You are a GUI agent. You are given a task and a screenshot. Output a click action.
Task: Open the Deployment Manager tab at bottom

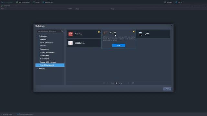coord(25,114)
